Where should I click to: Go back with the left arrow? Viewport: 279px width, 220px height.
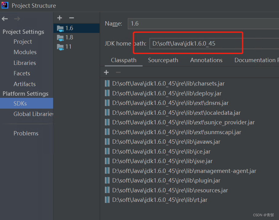(5, 19)
